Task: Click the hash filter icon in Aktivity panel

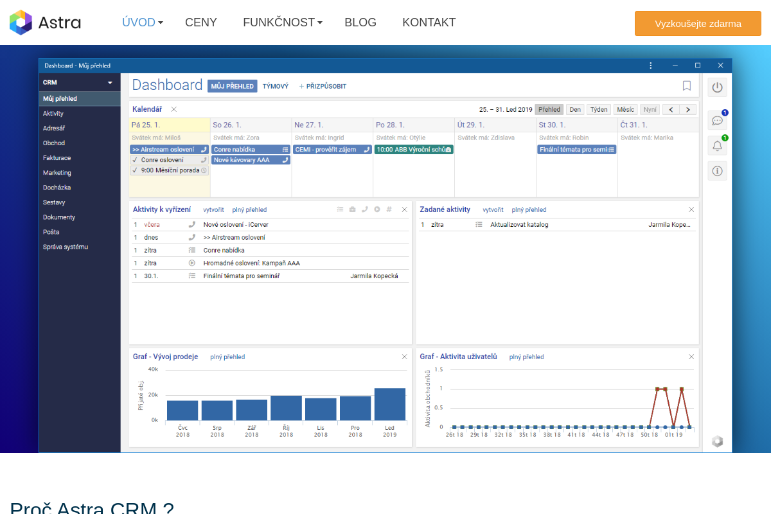Action: (389, 209)
